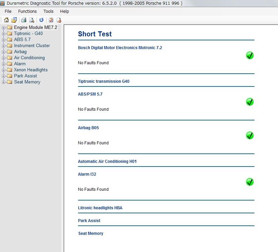
Task: Select ABS 5.7 in the tree
Action: pos(22,39)
